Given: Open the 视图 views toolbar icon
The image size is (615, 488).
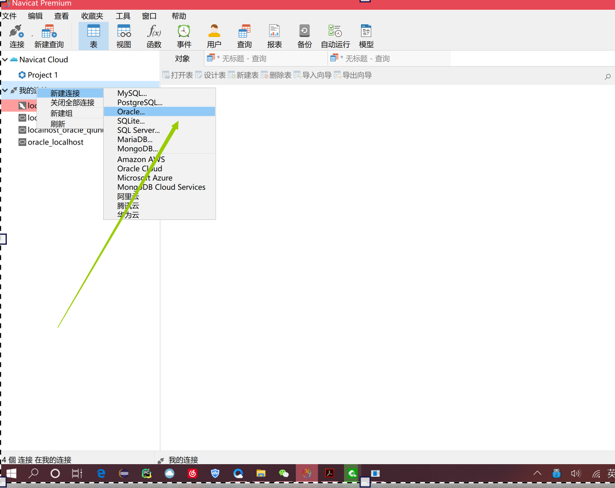Looking at the screenshot, I should [x=124, y=36].
